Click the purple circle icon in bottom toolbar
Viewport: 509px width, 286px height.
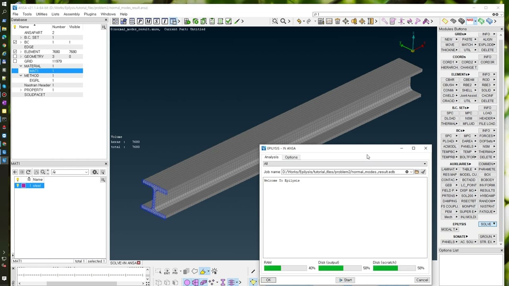pos(187,282)
